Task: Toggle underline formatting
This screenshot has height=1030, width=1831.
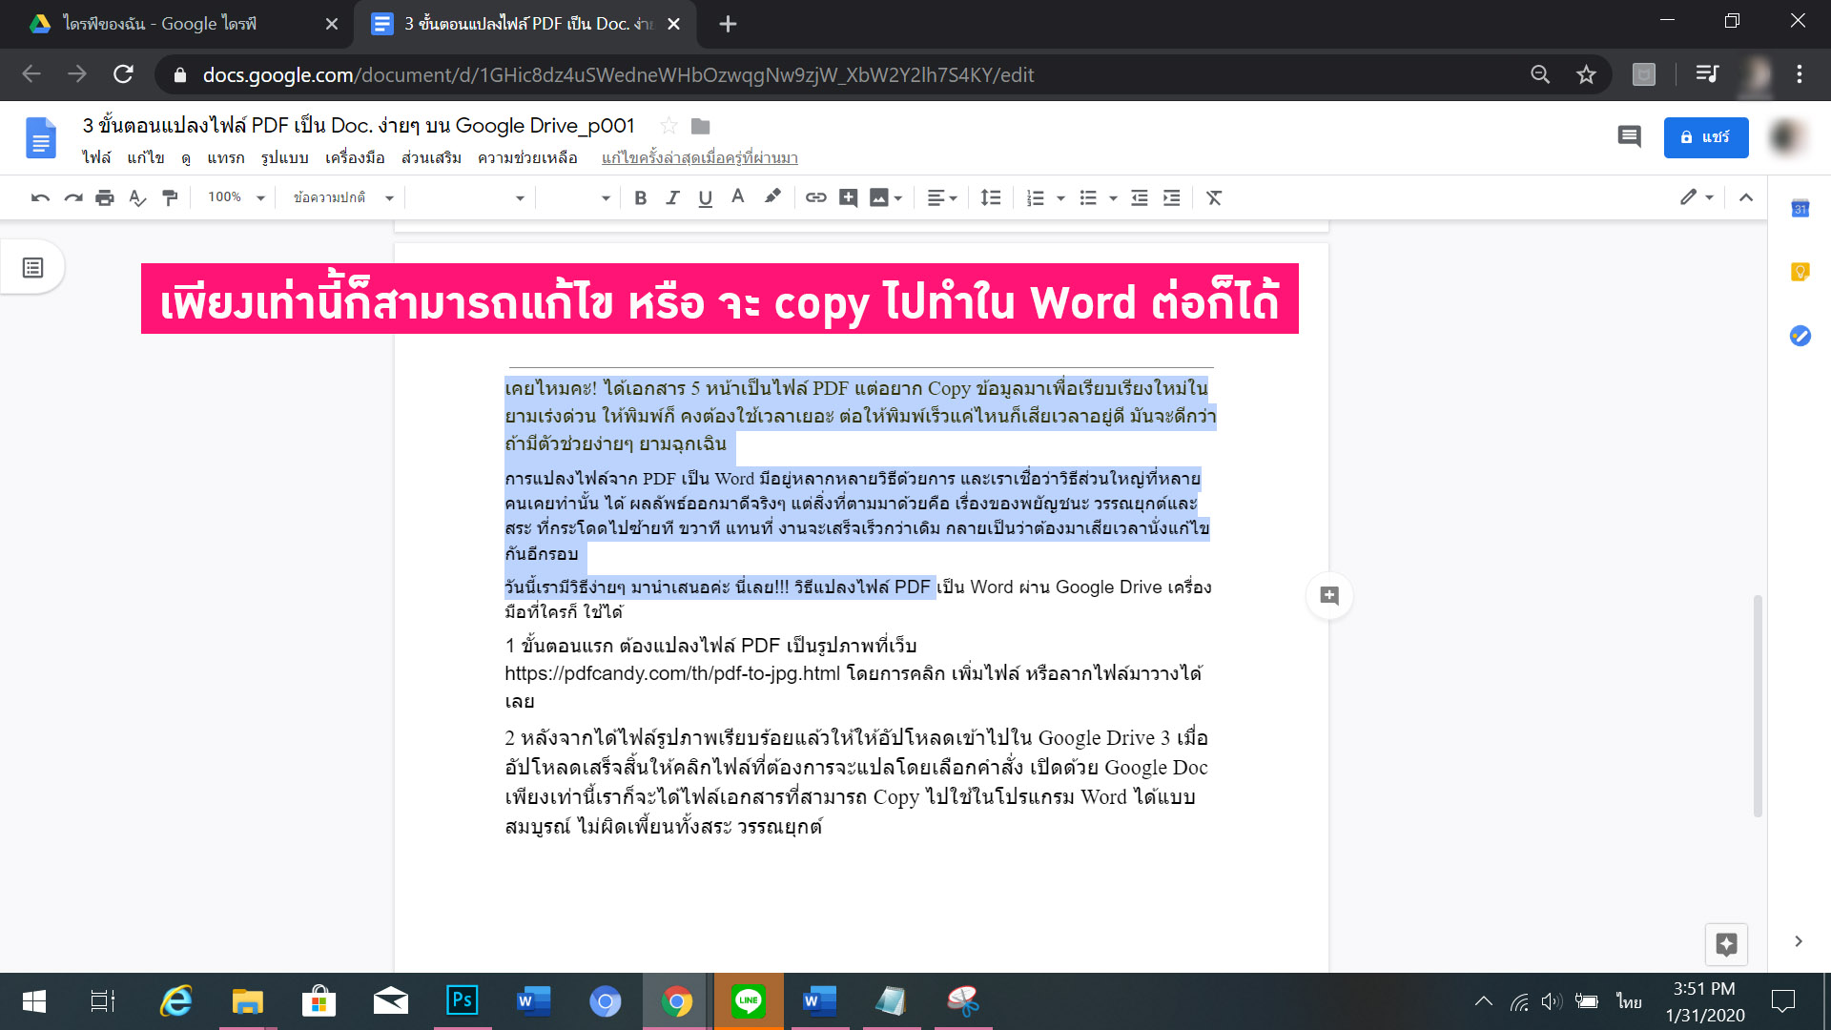Action: coord(705,197)
